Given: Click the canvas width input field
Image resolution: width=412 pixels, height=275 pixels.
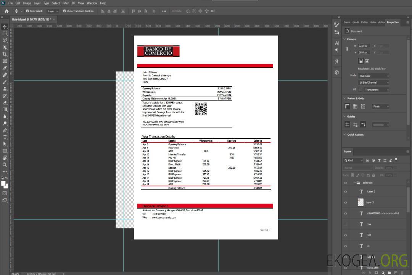Looking at the screenshot, I should pos(364,46).
